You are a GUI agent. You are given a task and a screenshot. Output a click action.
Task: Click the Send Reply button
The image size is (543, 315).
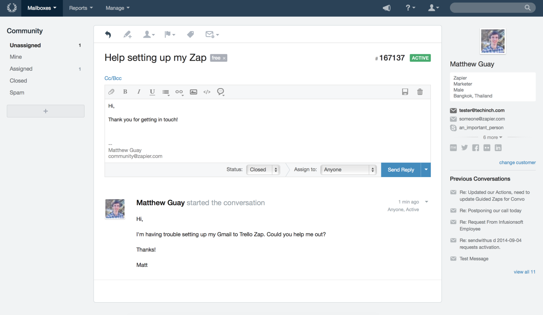coord(401,170)
